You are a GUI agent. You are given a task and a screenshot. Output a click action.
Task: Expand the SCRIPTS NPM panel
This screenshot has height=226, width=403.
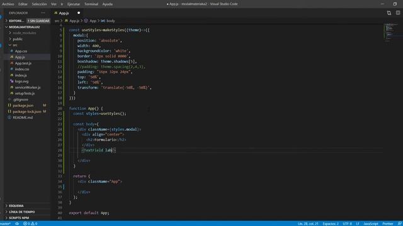tap(27, 218)
